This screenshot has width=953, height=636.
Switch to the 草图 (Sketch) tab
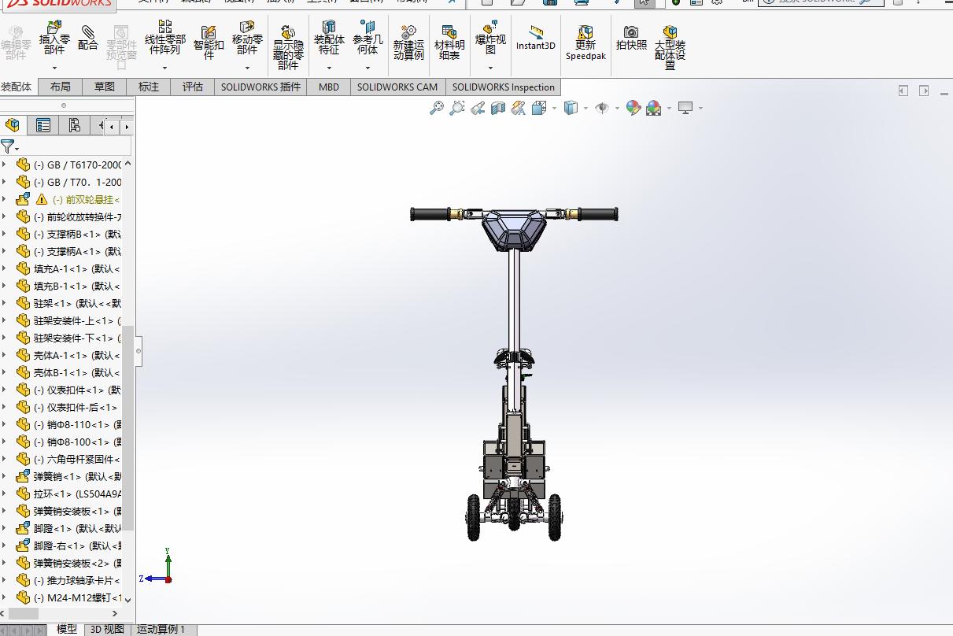(104, 87)
